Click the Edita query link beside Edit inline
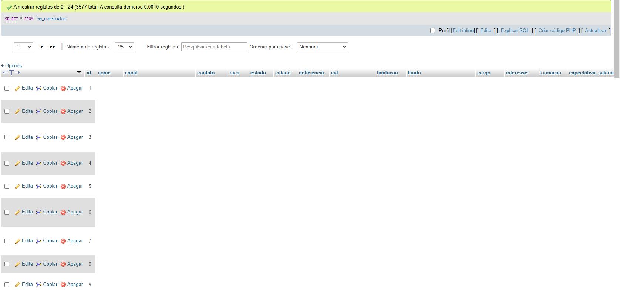 [x=486, y=31]
